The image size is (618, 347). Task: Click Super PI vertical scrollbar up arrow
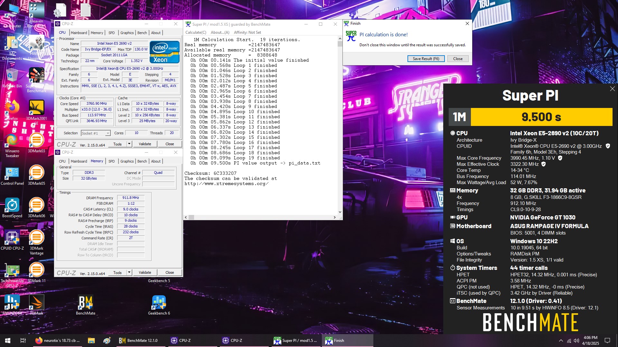pyautogui.click(x=340, y=39)
